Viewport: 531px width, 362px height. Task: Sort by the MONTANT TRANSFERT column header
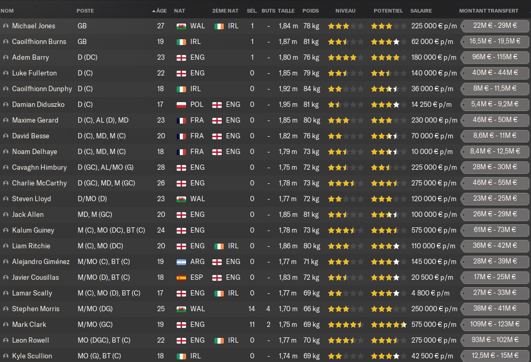(489, 11)
